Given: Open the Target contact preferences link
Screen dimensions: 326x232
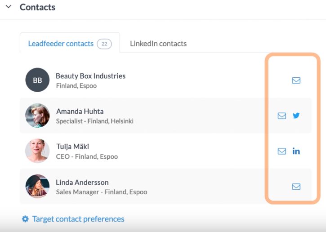Looking at the screenshot, I should click(x=78, y=219).
